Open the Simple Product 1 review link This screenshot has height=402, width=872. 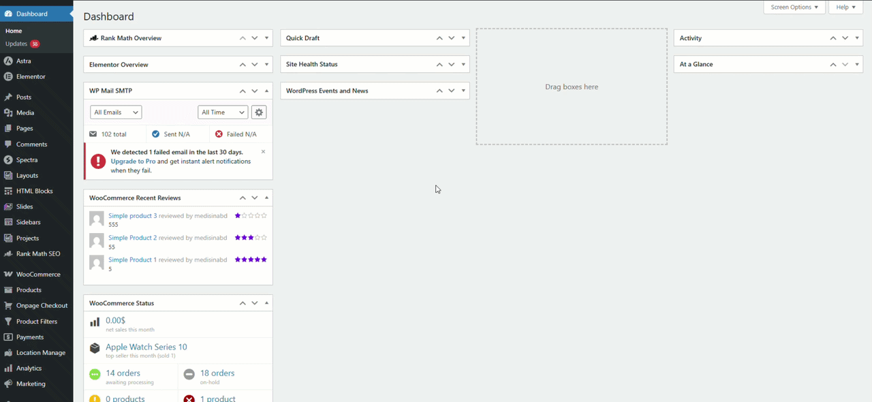tap(132, 260)
